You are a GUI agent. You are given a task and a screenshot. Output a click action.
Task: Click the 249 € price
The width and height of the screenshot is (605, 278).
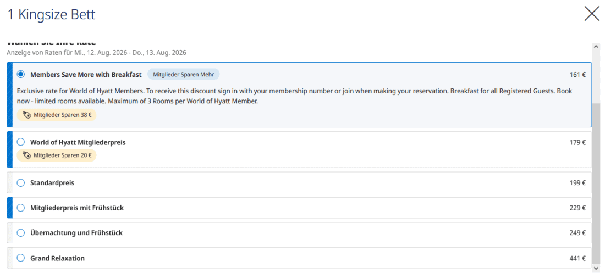tap(577, 233)
